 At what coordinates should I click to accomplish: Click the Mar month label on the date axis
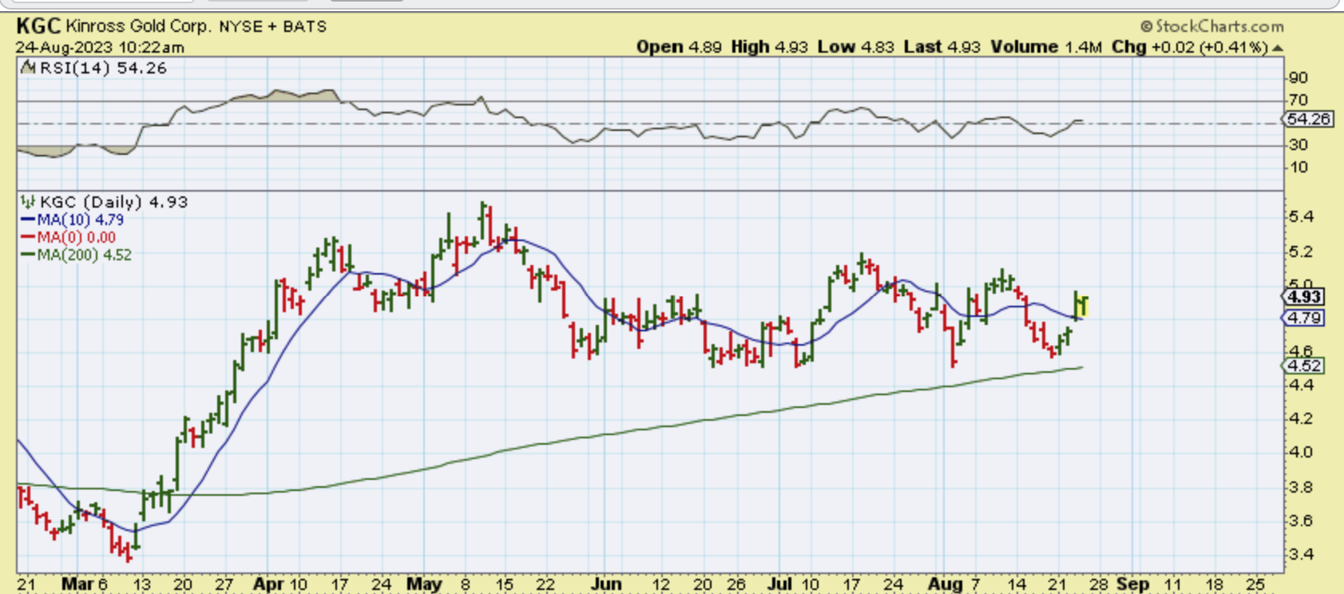click(77, 584)
